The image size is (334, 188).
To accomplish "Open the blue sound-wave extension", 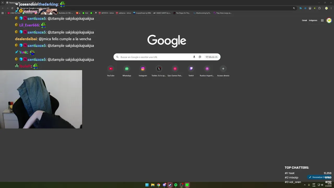I will [x=305, y=8].
